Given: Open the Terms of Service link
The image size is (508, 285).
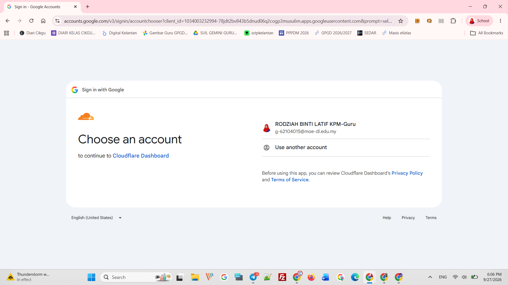Looking at the screenshot, I should coord(290,180).
